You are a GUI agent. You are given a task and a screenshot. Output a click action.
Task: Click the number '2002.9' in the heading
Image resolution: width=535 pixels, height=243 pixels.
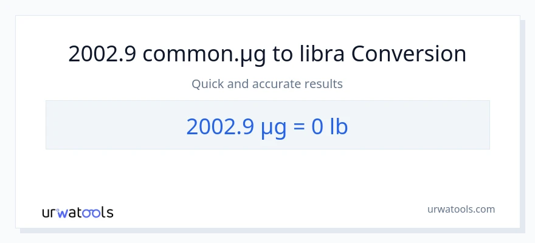pyautogui.click(x=103, y=54)
